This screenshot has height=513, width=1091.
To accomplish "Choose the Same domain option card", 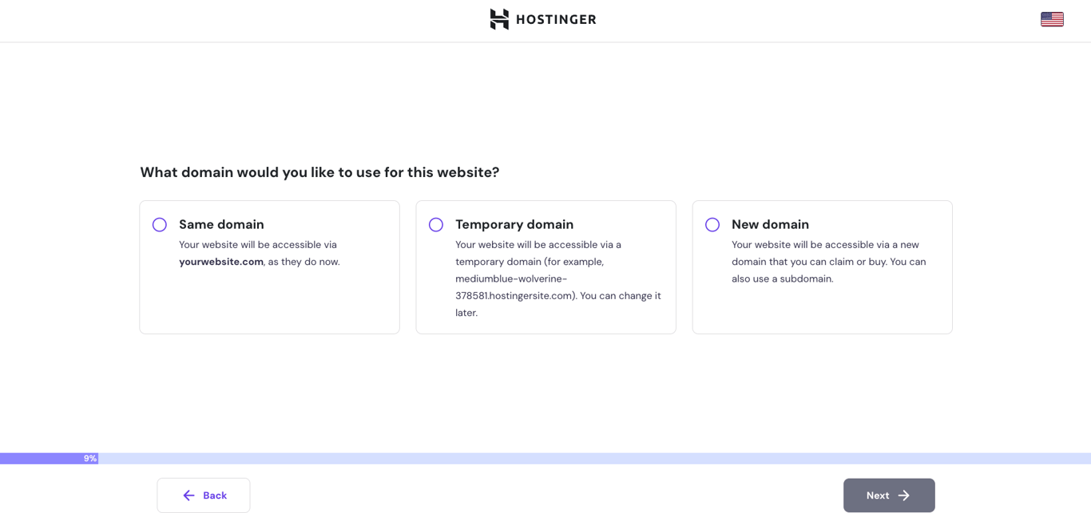I will click(x=269, y=266).
